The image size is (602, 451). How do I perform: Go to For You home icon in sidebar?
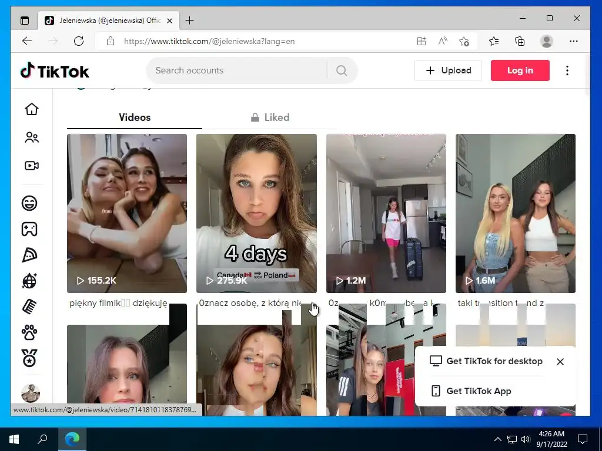[x=32, y=109]
